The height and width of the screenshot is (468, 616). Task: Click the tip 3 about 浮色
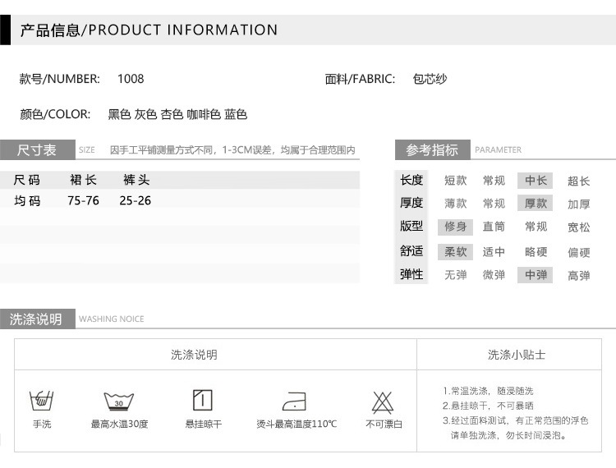(516, 428)
